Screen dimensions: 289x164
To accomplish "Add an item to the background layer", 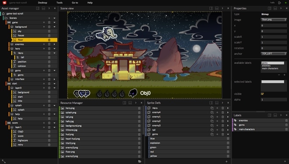I will [44, 27].
